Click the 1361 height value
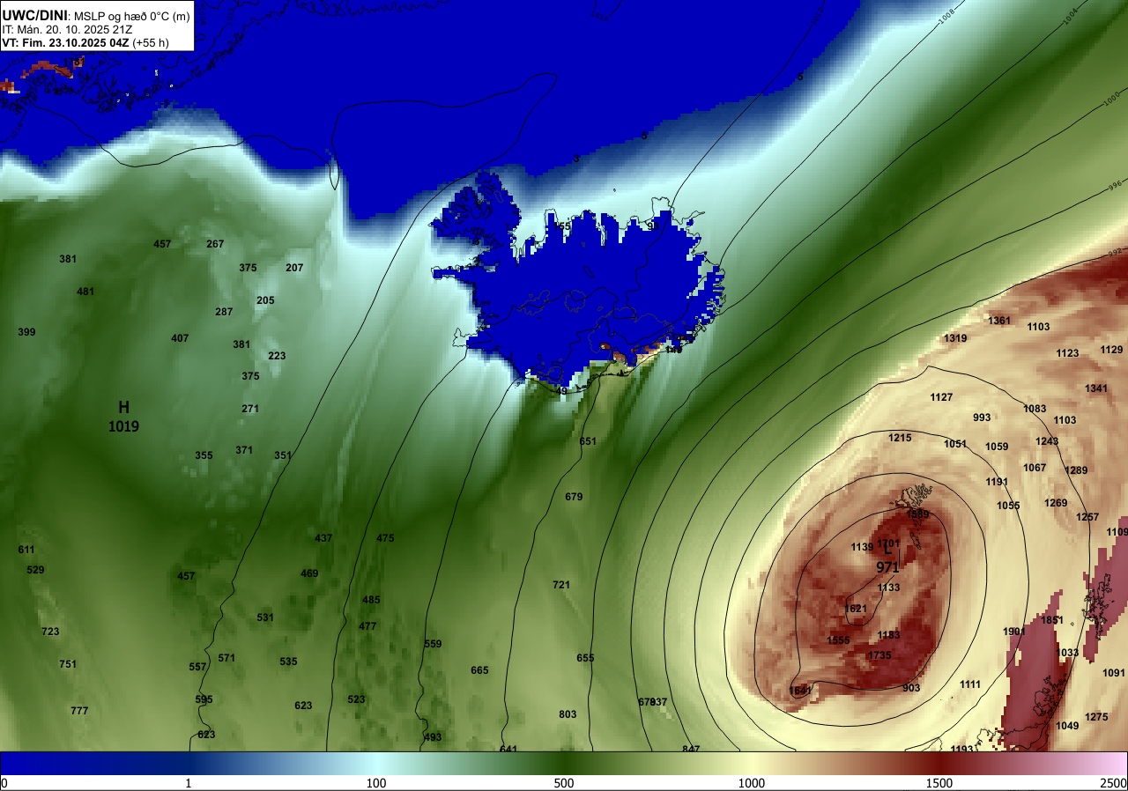 pos(999,321)
